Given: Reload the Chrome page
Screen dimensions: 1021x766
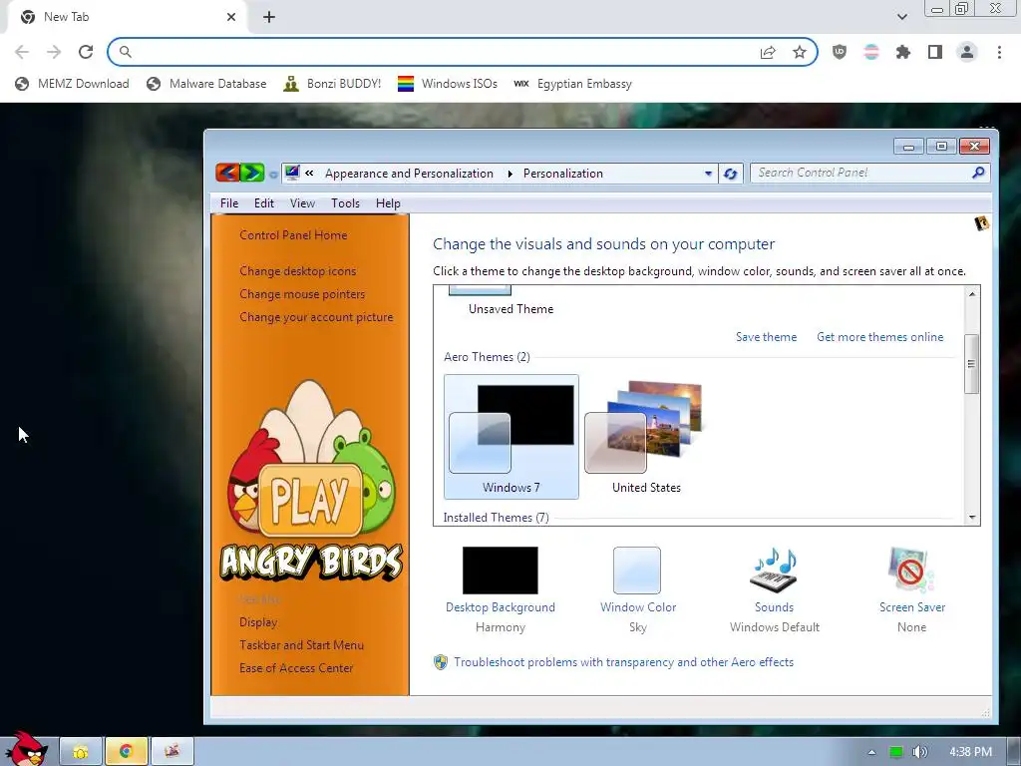Looking at the screenshot, I should 86,52.
